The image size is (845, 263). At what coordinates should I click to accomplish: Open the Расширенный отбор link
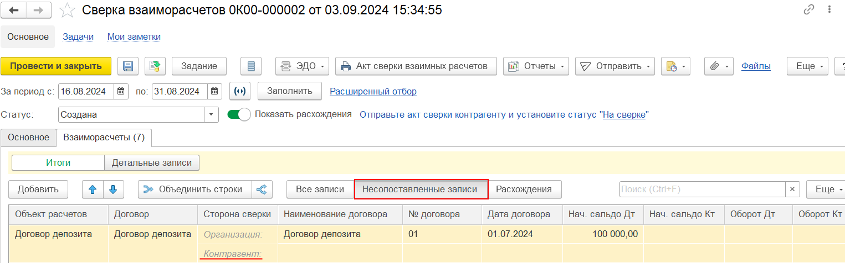[373, 91]
